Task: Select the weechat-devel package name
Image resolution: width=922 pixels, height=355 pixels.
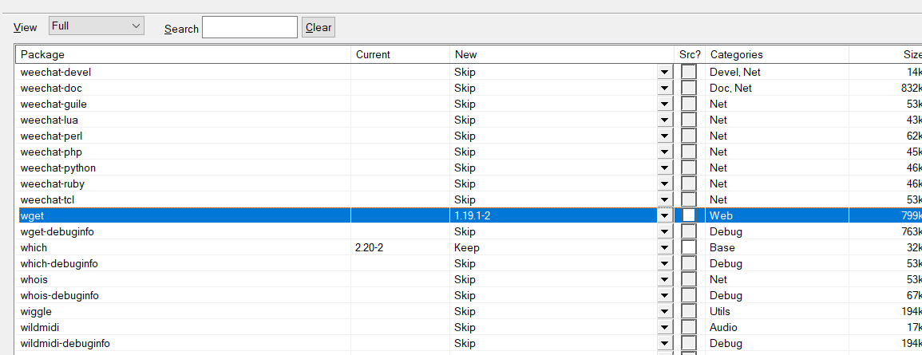Action: [55, 73]
